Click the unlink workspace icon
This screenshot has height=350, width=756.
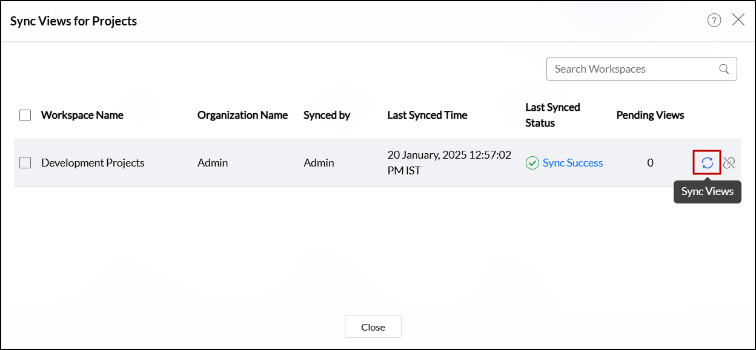(729, 163)
